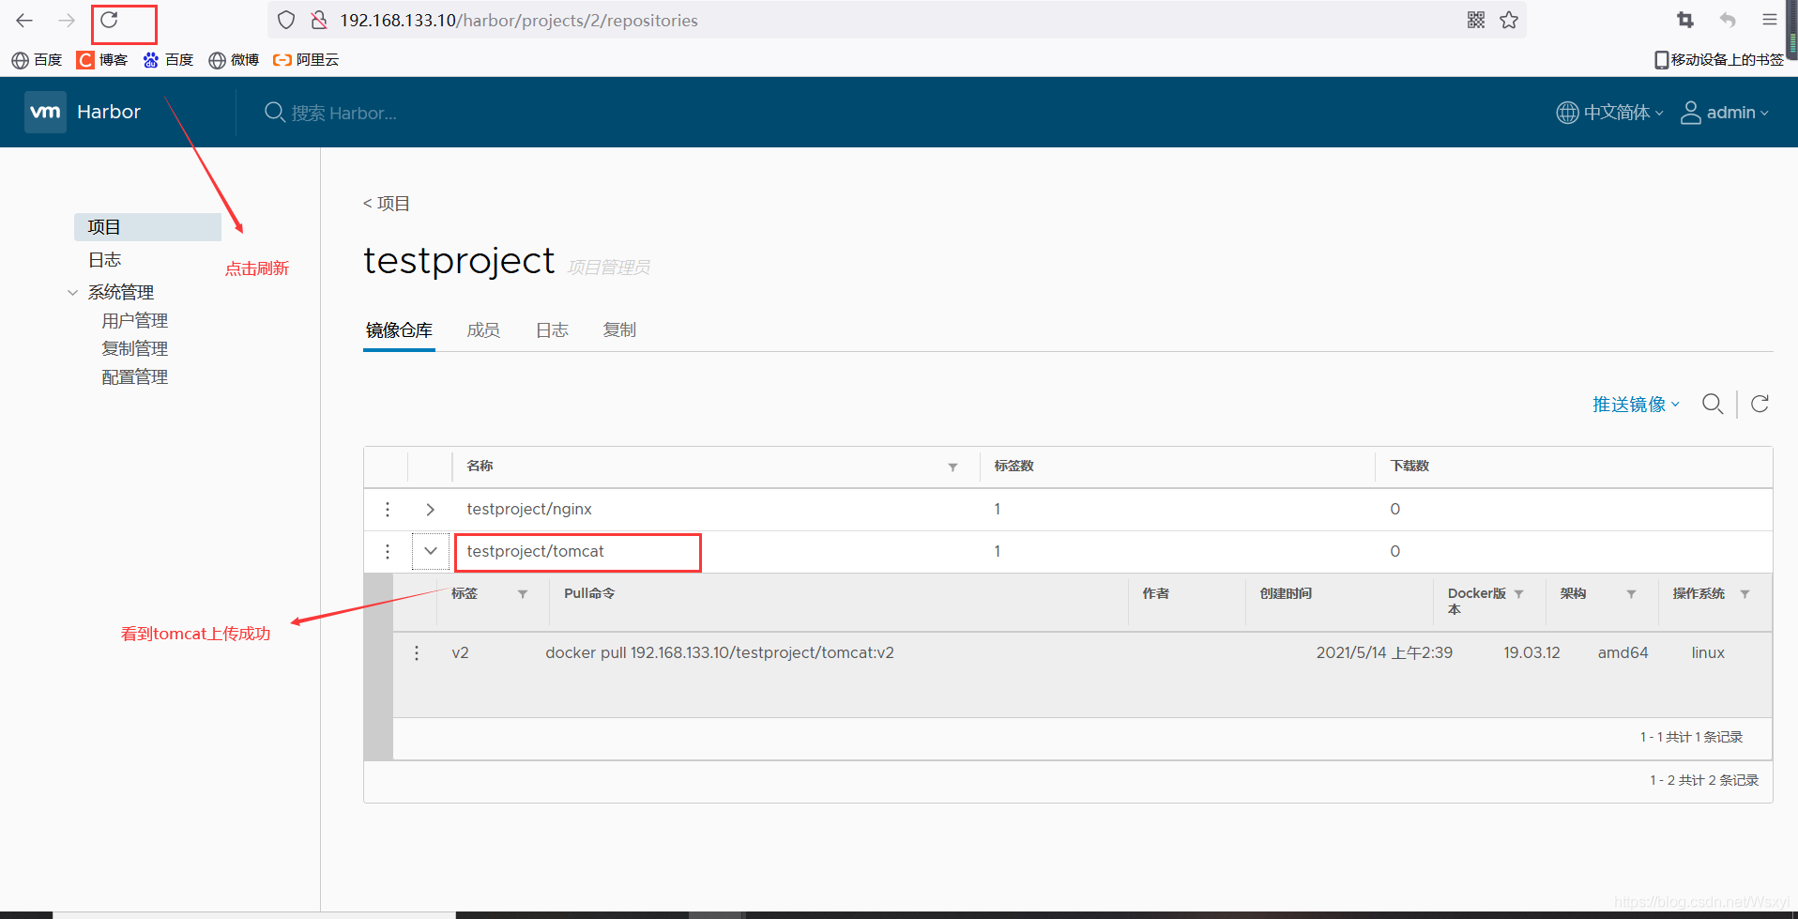Click the three-dot menu beside the v2 tag
Viewport: 1798px width, 919px height.
(x=417, y=652)
